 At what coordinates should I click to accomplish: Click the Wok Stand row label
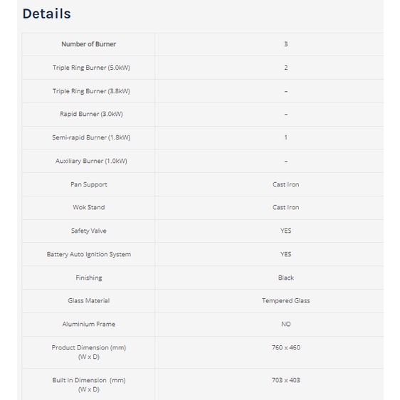click(89, 207)
